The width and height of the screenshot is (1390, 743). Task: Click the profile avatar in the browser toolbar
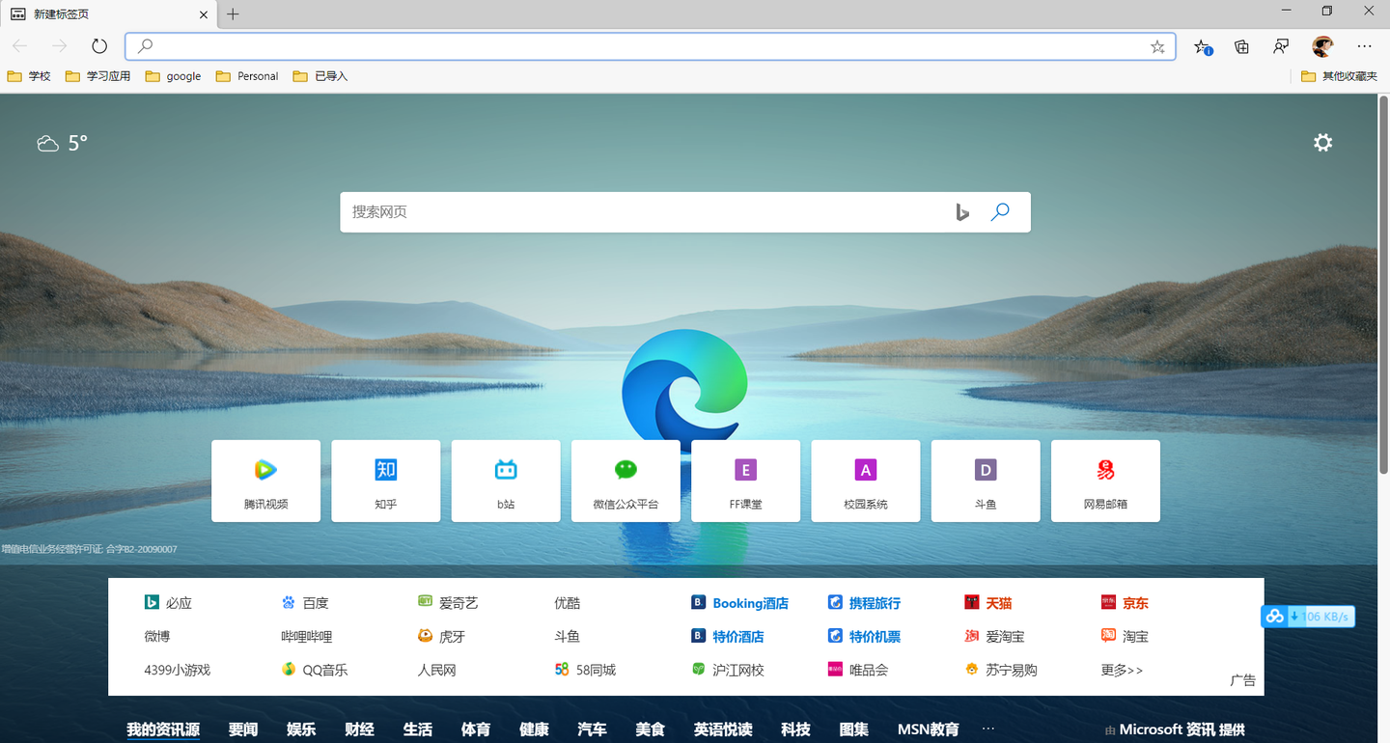(1322, 45)
